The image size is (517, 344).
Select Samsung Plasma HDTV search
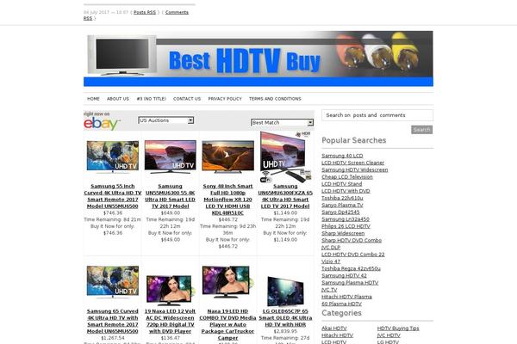coord(350,283)
